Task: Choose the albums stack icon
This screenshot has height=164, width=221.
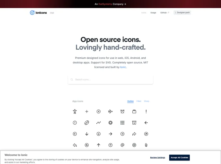Action: pyautogui.click(x=134, y=111)
